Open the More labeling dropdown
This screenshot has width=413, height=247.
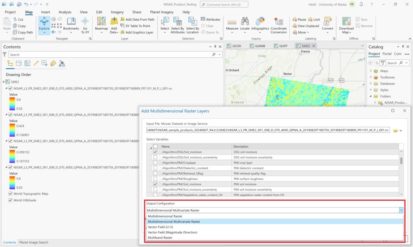pos(301,32)
